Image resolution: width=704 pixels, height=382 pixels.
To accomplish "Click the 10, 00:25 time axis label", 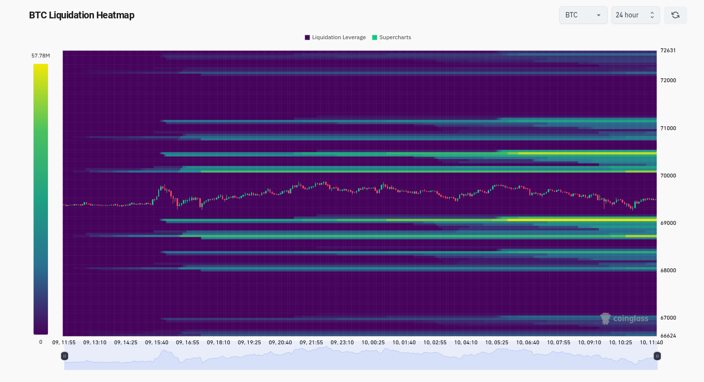I will tap(373, 342).
